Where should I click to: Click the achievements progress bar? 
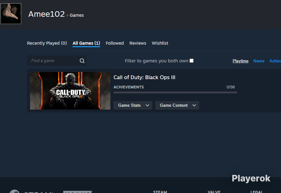[175, 92]
